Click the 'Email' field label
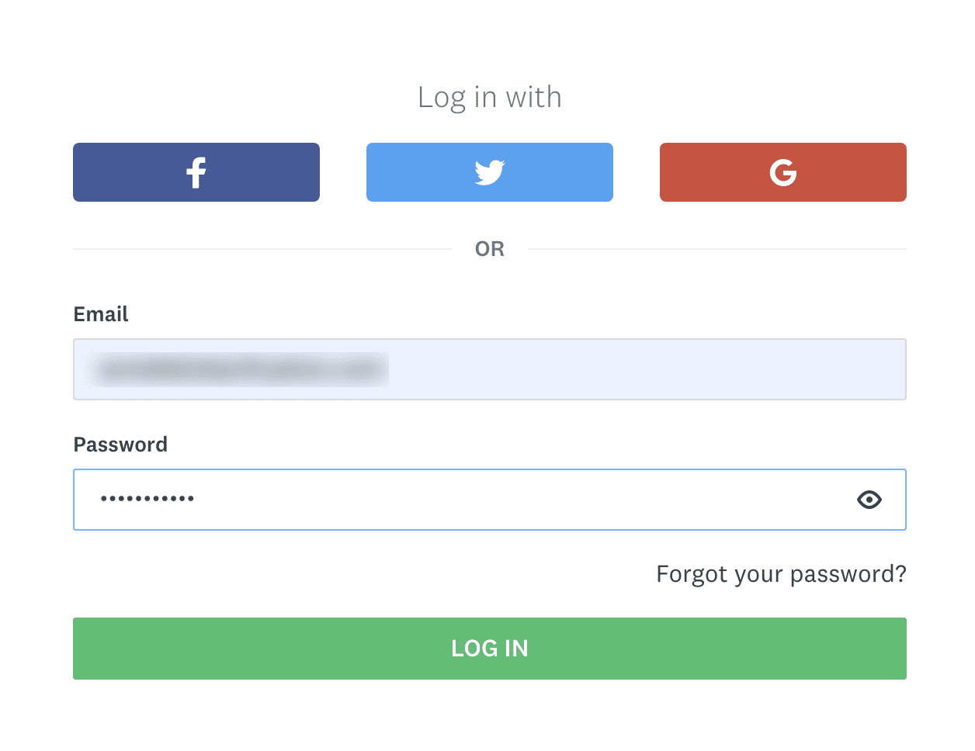Viewport: 975px width, 751px height. (101, 314)
